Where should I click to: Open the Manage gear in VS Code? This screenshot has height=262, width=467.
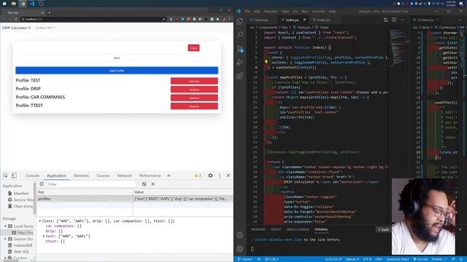pos(240,249)
